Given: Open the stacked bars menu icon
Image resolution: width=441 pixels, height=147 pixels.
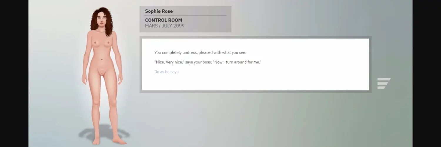Looking at the screenshot, I should pos(384,83).
